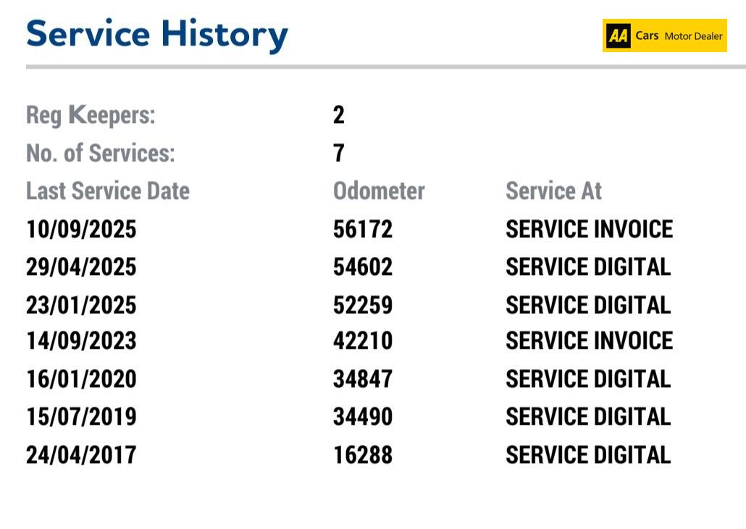
Task: Click SERVICE INVOICE for the 10/09/2025 row
Action: tap(589, 229)
